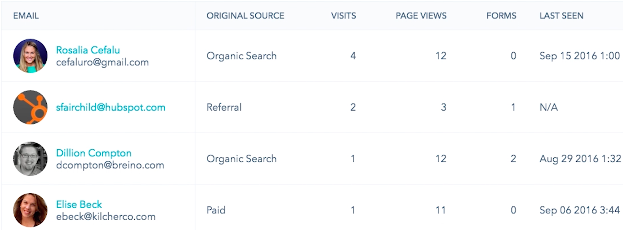Click the Paid source cell
Screen dimensions: 623x230
coord(216,210)
